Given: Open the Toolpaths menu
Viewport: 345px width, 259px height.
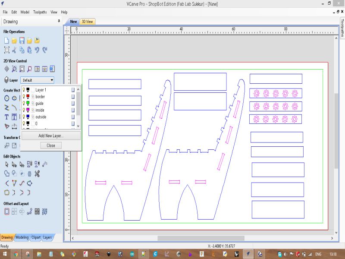Looking at the screenshot, I should coord(40,12).
